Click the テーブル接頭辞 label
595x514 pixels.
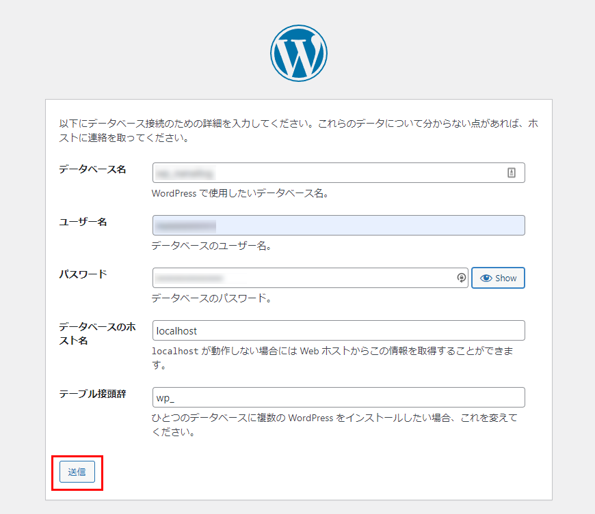pos(92,394)
